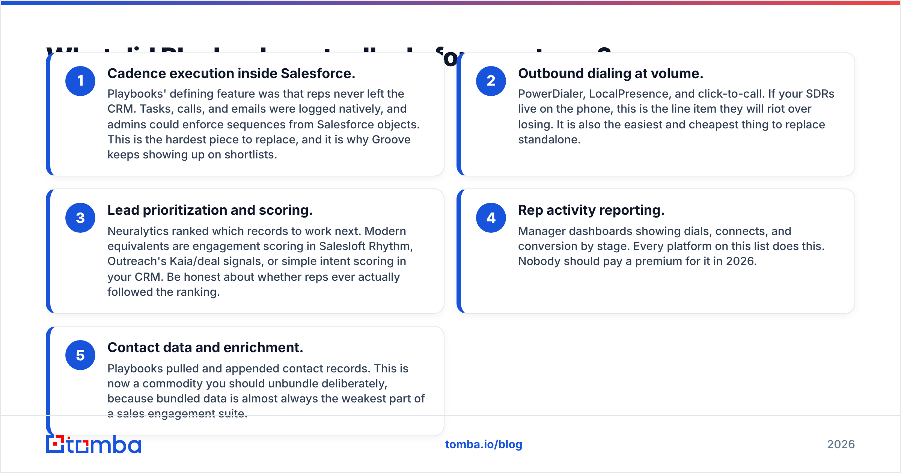Click the PowerDialer, LocalPresence description text
Viewport: 901px width, 473px height.
(x=676, y=117)
